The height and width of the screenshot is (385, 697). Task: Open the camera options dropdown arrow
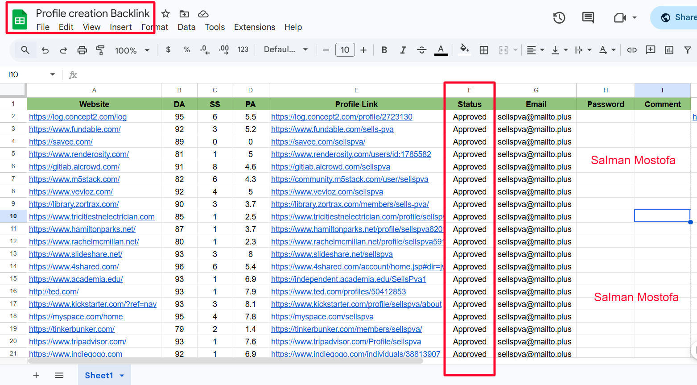[x=635, y=18]
